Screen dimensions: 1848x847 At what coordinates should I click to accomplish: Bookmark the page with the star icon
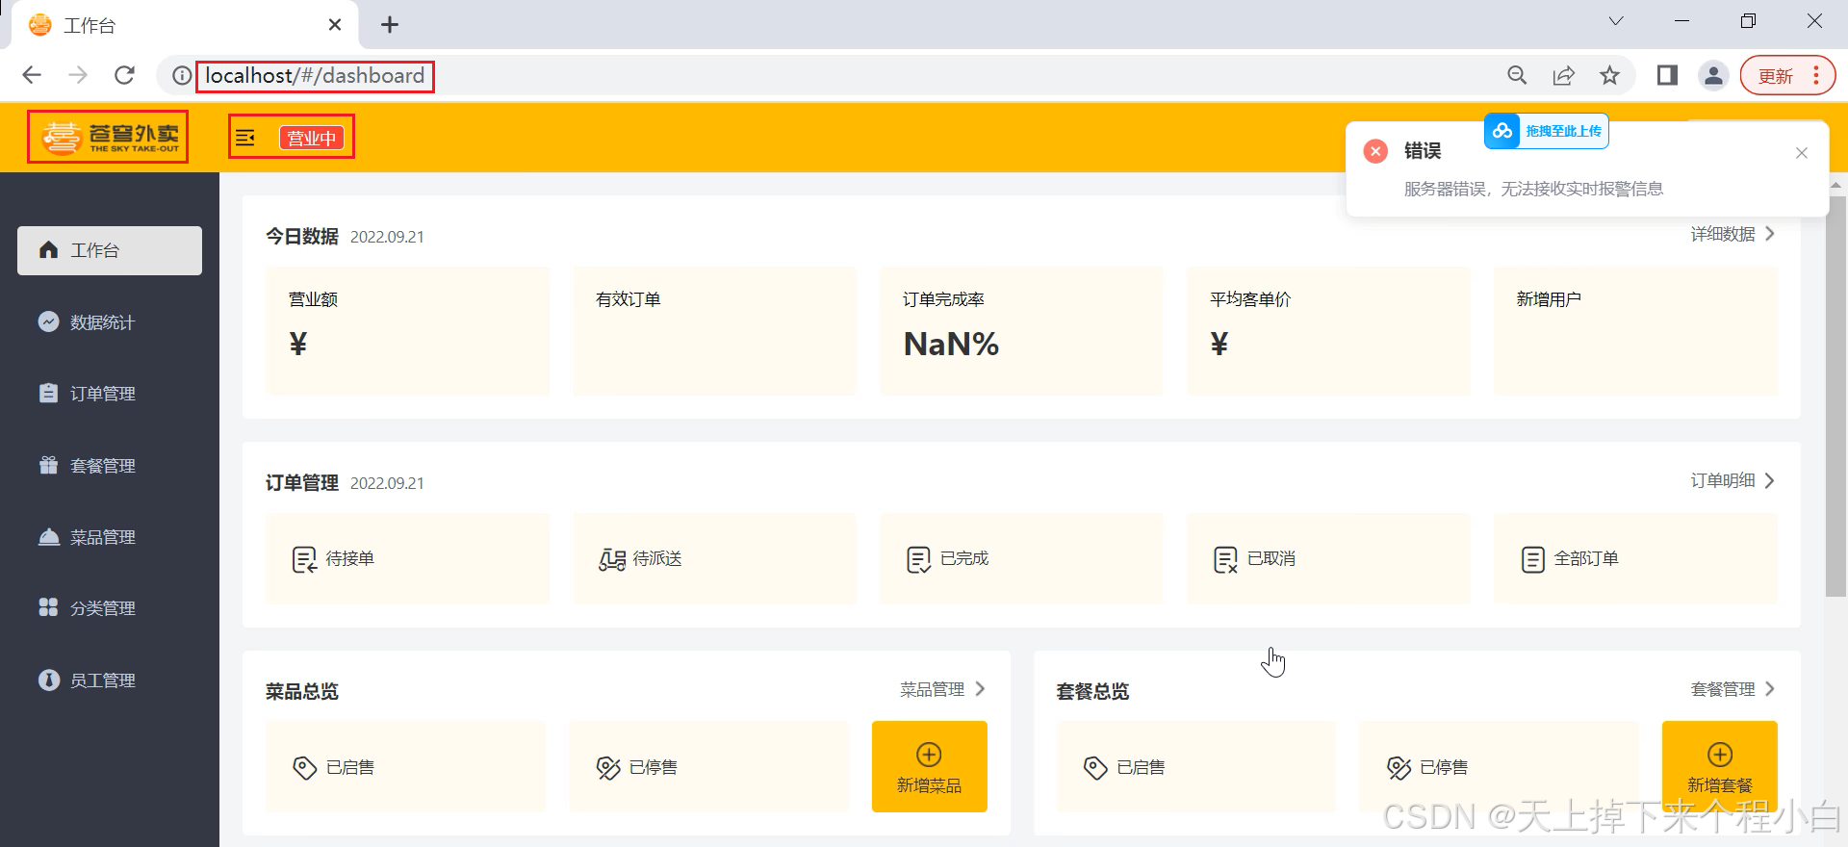[x=1609, y=75]
